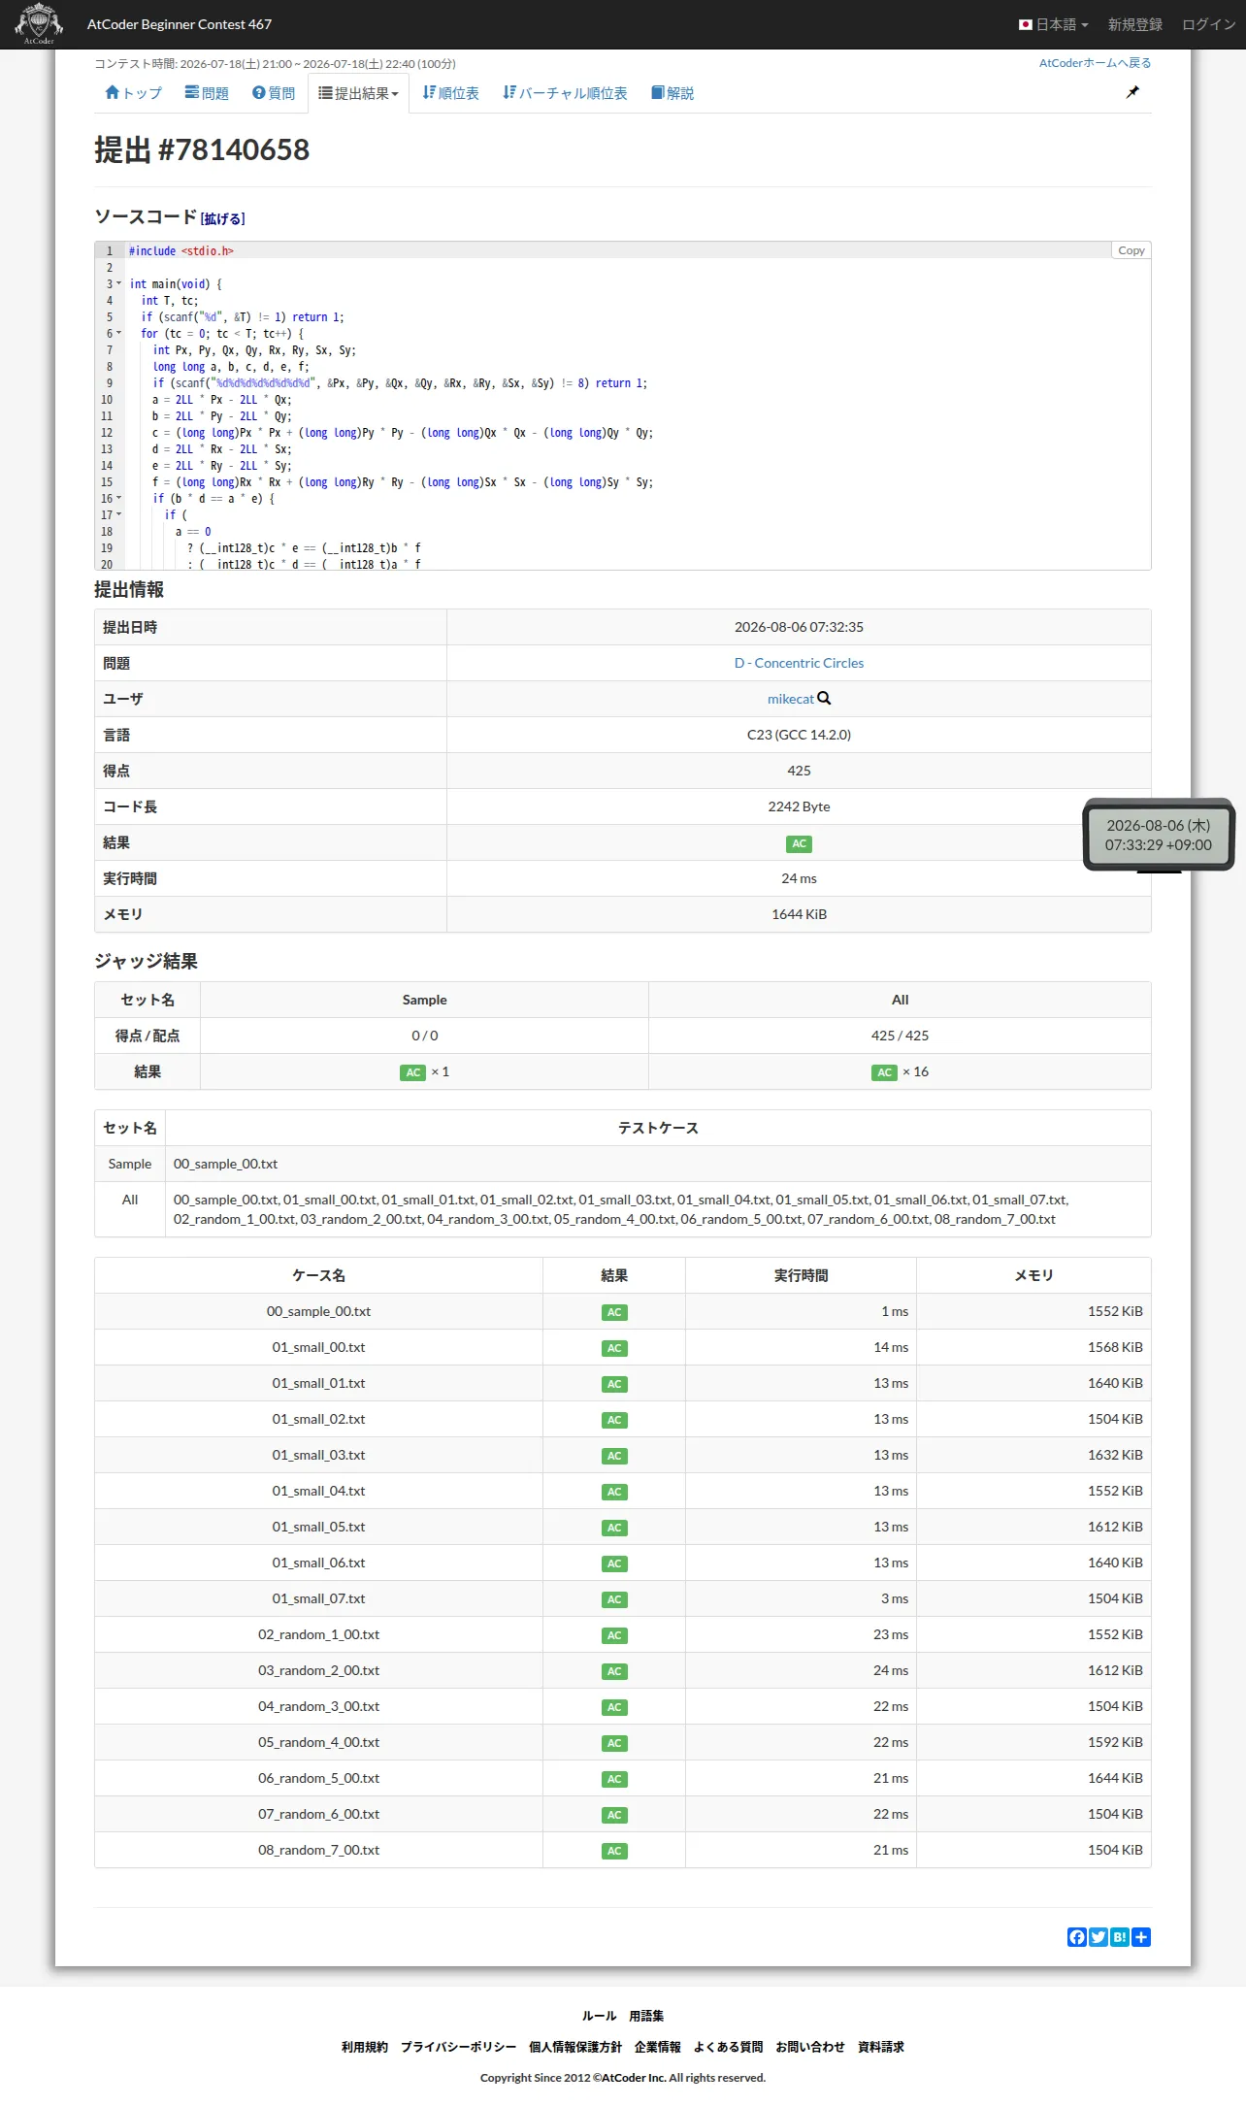Fold the for loop at line 6

pyautogui.click(x=119, y=334)
